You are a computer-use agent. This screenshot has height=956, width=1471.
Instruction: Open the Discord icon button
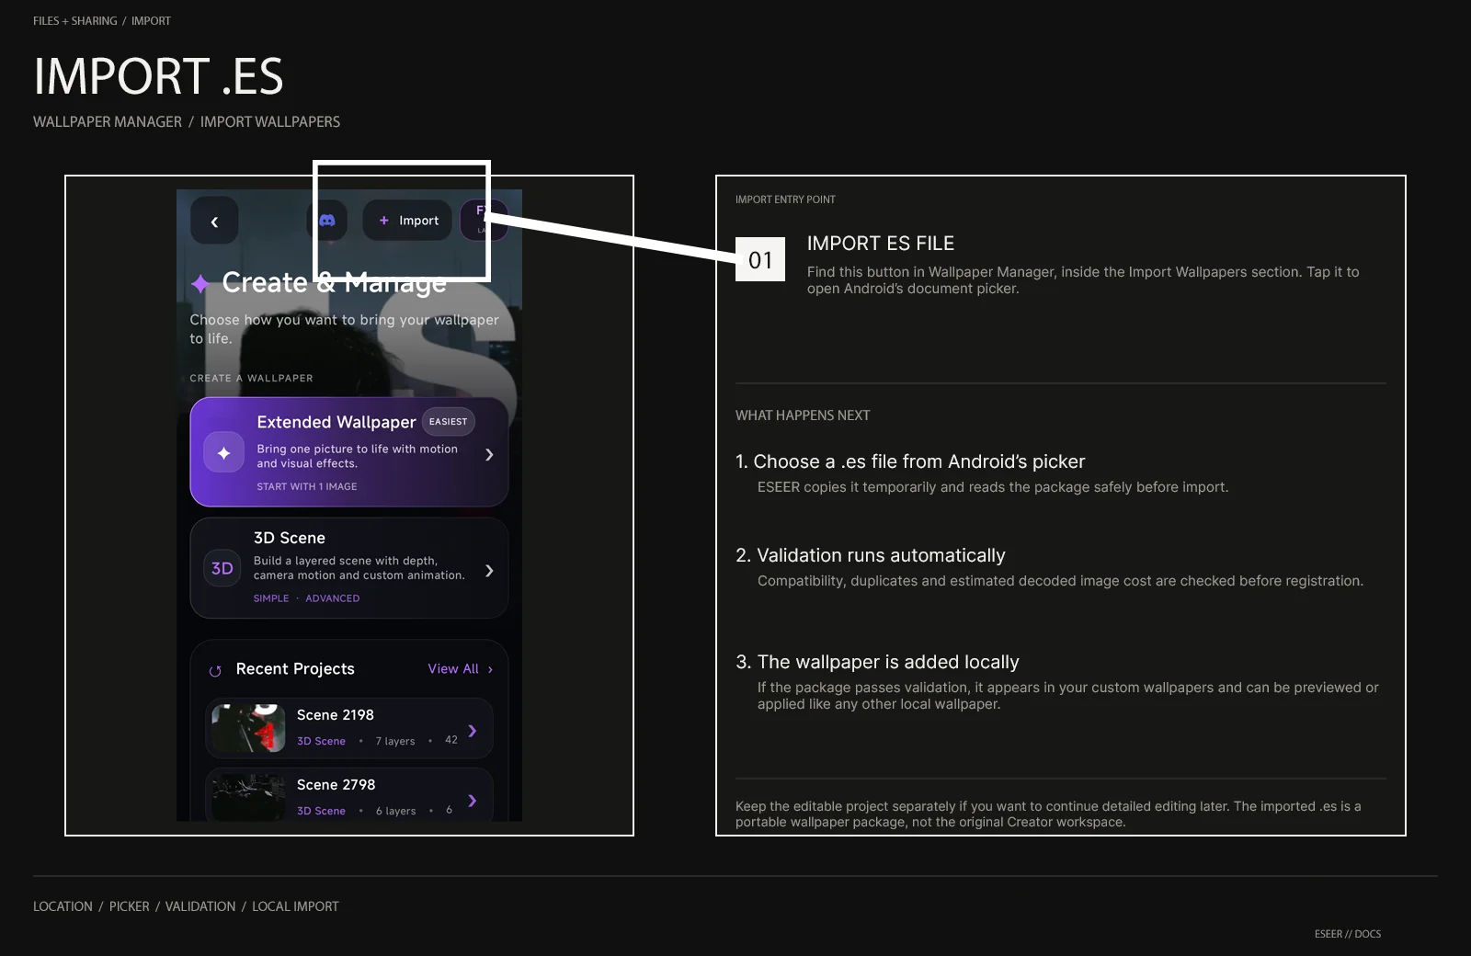click(327, 221)
